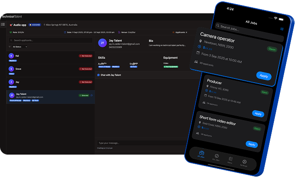Click the large JT profile avatar
Viewport: 296px width, 178px height.
pos(102,43)
